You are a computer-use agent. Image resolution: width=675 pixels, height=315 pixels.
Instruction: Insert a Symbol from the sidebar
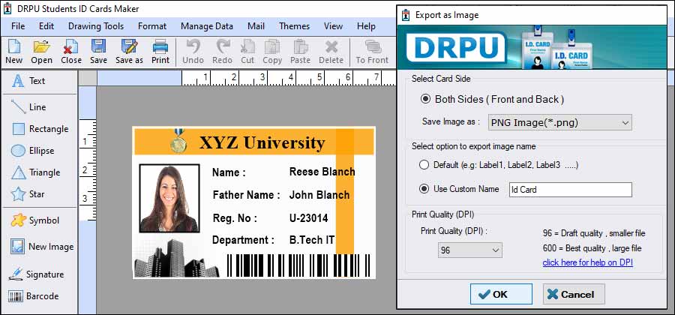(35, 220)
